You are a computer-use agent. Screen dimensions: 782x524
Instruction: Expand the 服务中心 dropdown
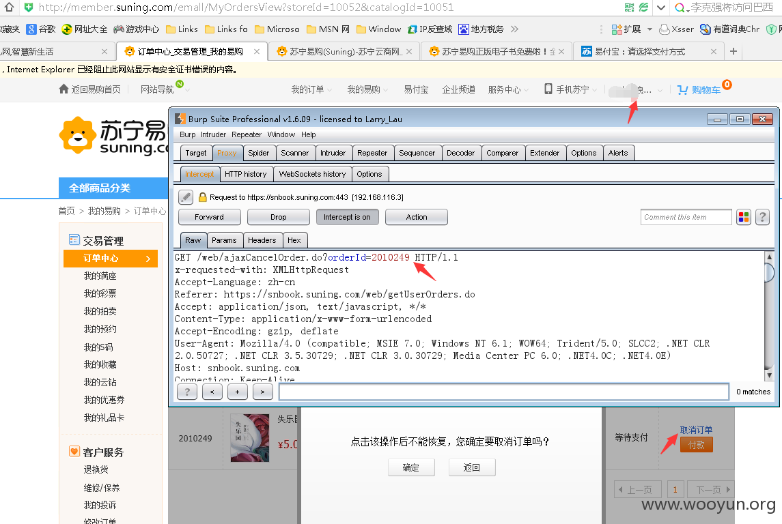pos(526,91)
